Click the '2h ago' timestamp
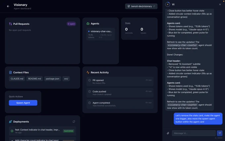 pyautogui.click(x=149, y=80)
